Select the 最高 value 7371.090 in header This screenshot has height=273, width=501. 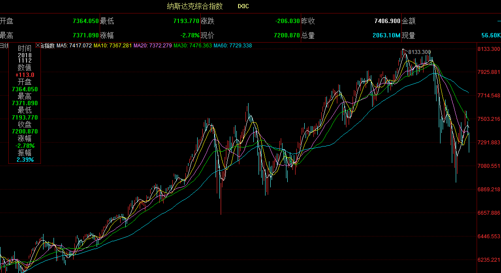[85, 35]
